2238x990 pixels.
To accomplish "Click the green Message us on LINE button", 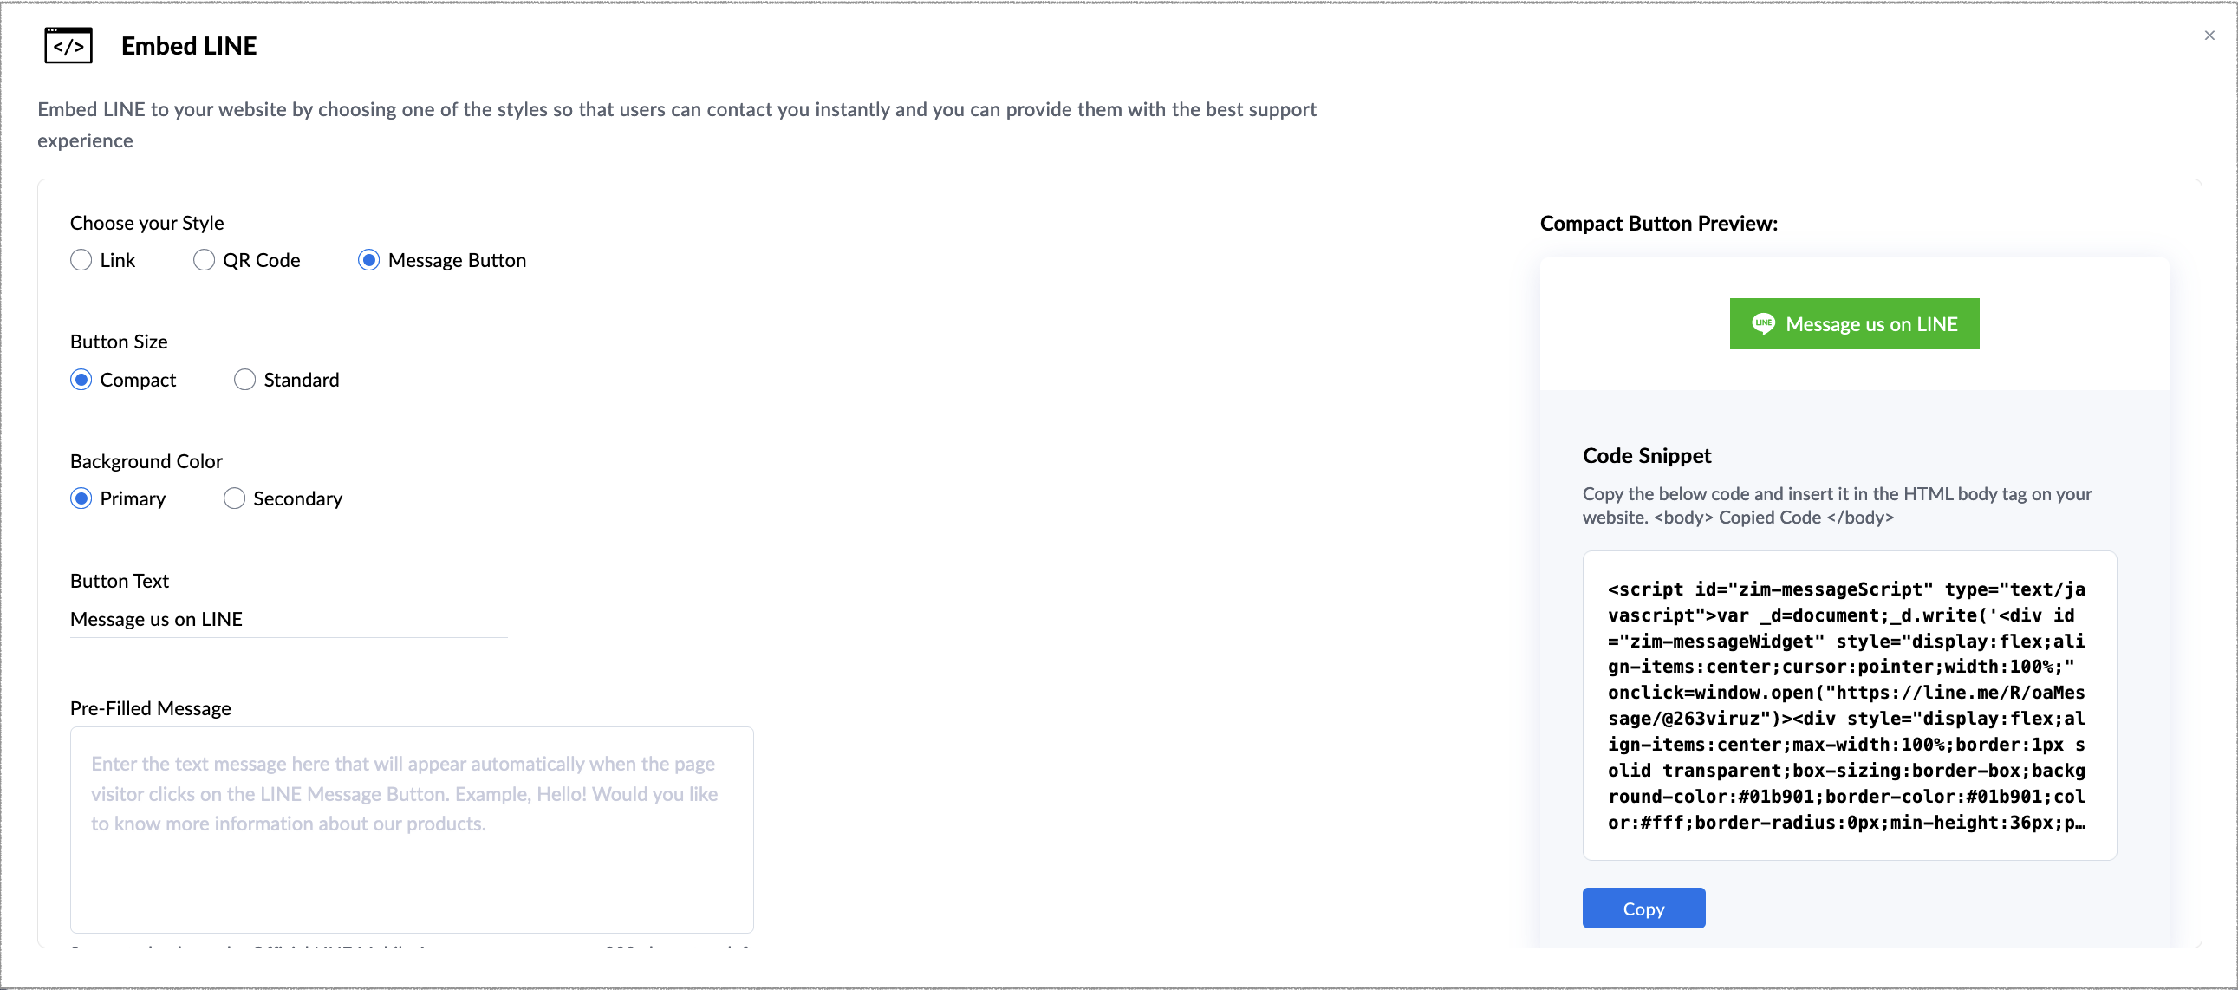I will click(x=1853, y=324).
